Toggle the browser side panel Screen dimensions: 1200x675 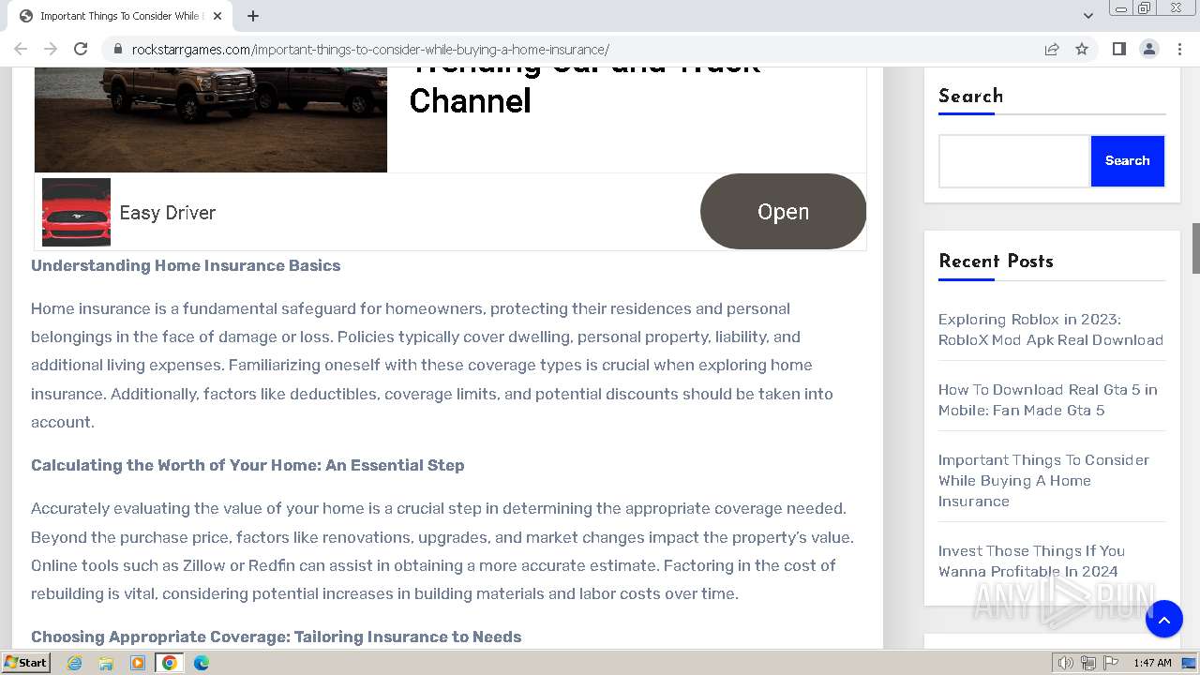[x=1118, y=49]
